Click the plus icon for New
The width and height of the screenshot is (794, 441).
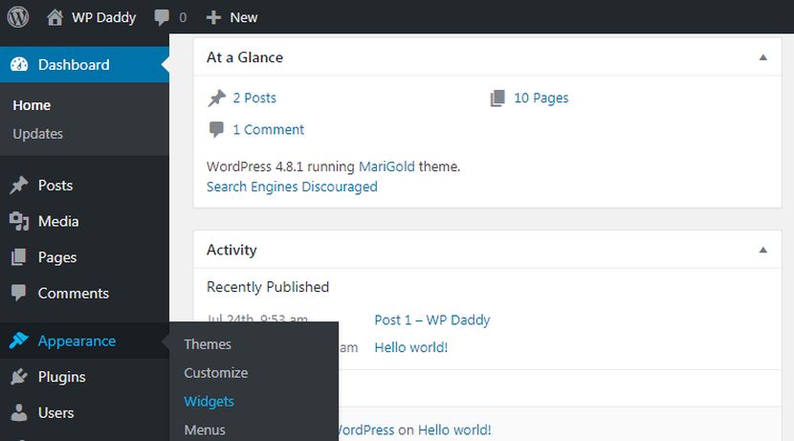pos(213,17)
